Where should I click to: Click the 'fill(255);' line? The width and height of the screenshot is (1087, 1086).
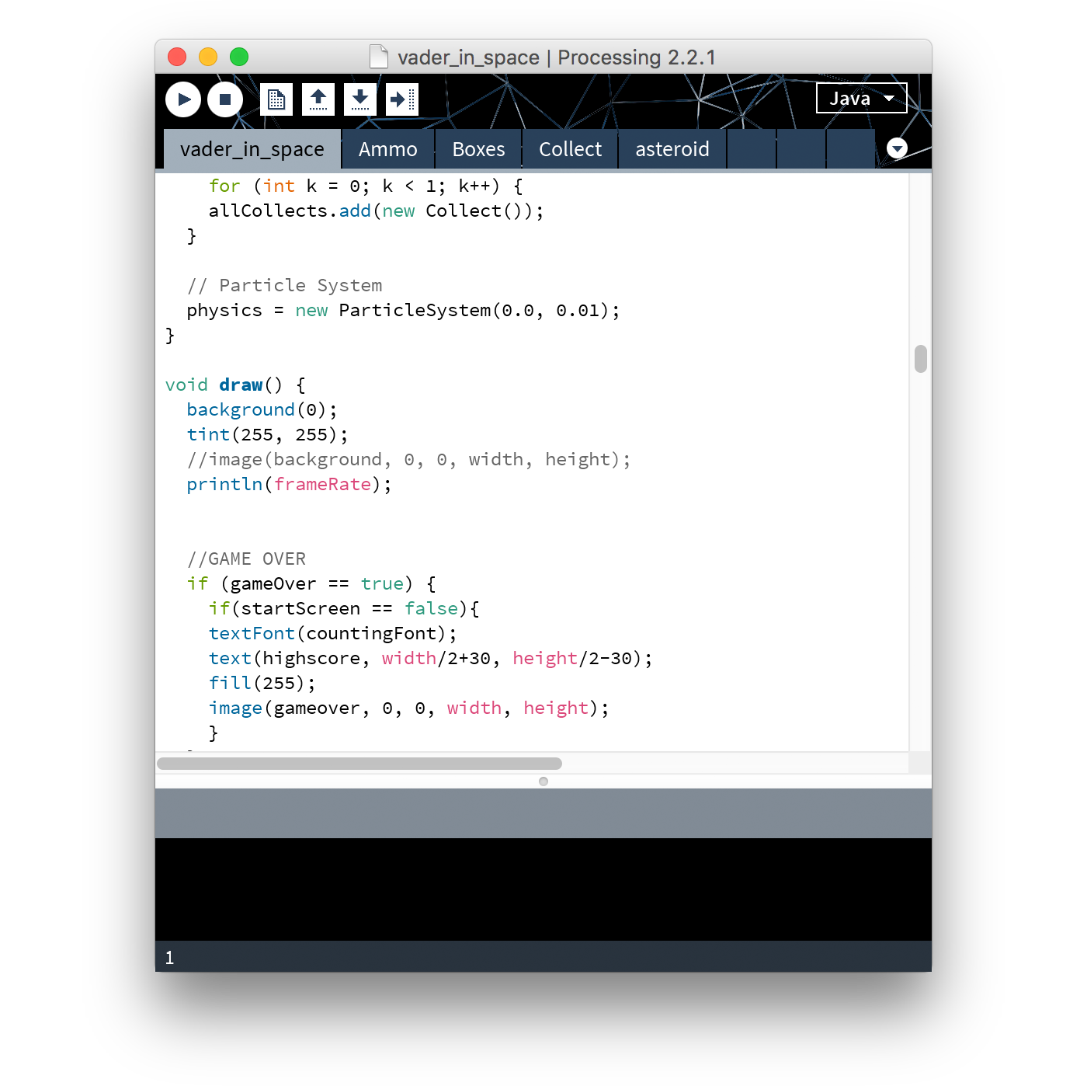[262, 684]
